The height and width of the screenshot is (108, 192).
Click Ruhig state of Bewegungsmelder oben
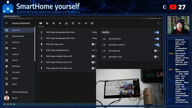coord(94,32)
